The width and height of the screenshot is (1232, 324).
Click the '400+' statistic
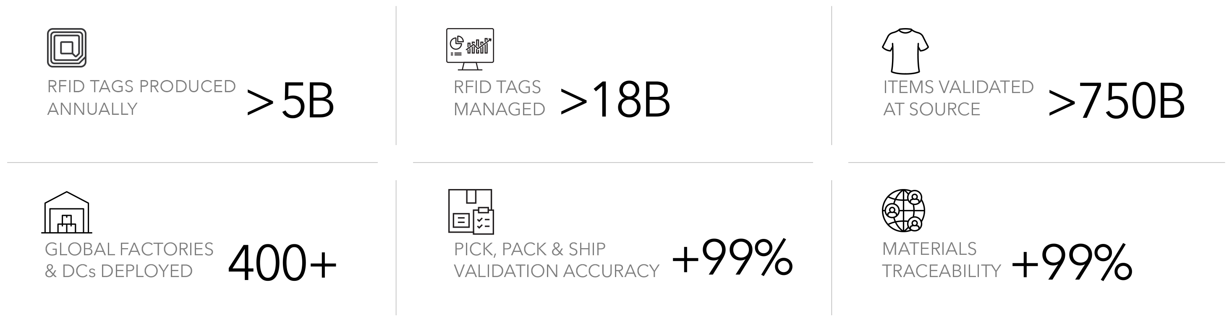pyautogui.click(x=282, y=263)
